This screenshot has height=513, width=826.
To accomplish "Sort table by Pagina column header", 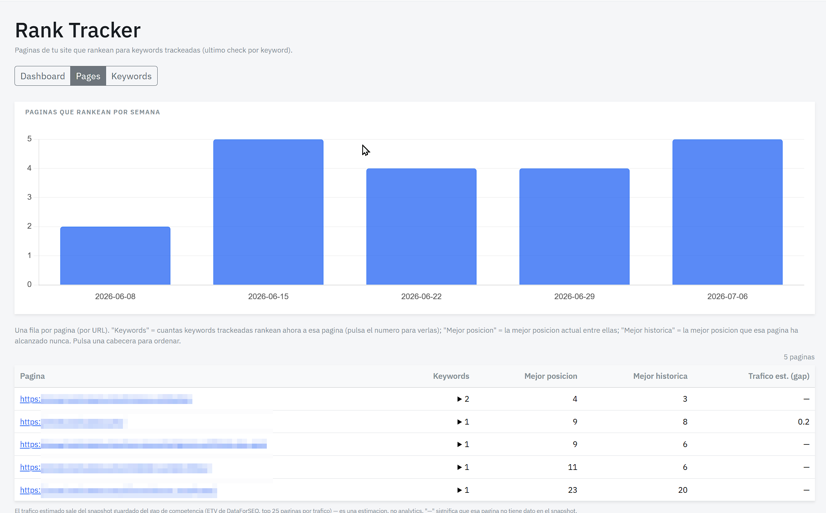I will 32,376.
